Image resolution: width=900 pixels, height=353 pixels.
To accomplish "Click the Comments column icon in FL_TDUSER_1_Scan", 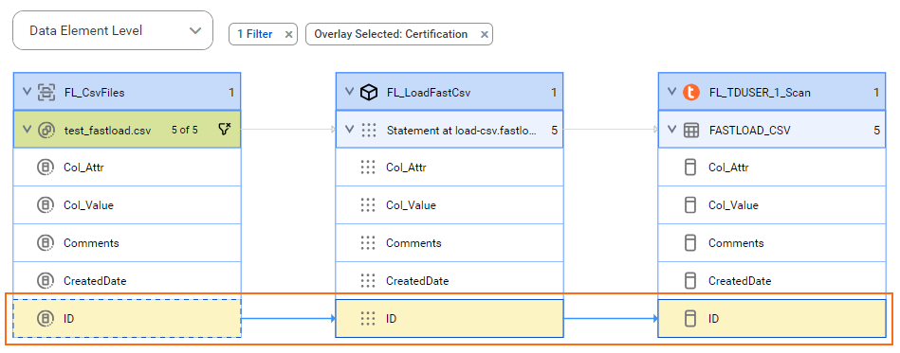I will pyautogui.click(x=690, y=243).
